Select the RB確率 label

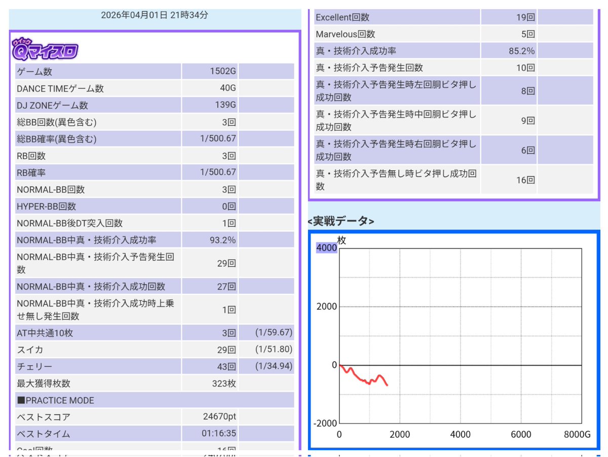(x=31, y=173)
